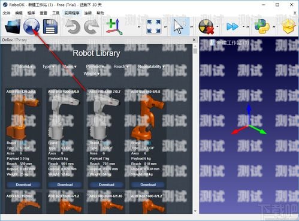Select the cursor arrow tool
Viewport: 299px width, 221px height.
pyautogui.click(x=180, y=26)
